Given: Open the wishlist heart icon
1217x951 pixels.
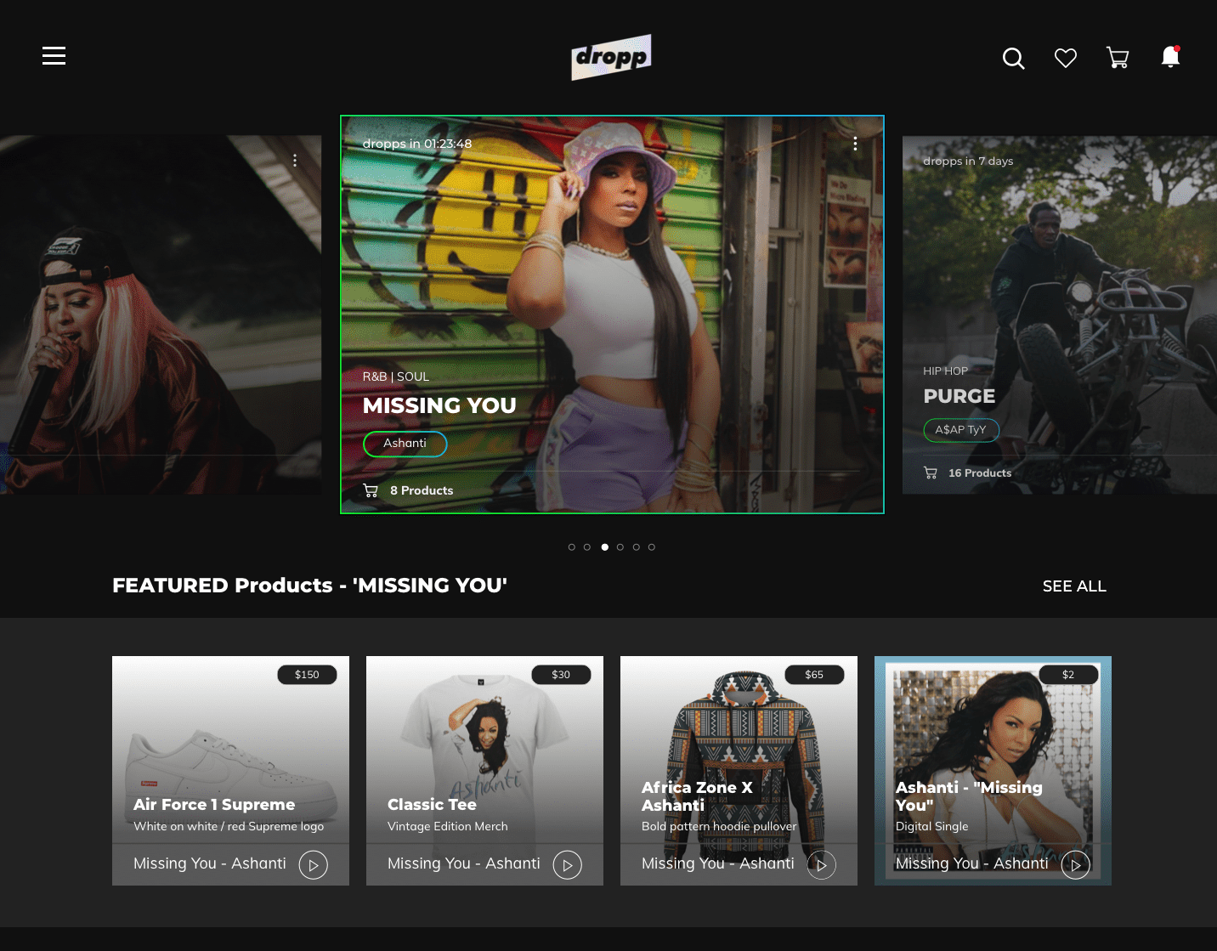Looking at the screenshot, I should pos(1066,58).
